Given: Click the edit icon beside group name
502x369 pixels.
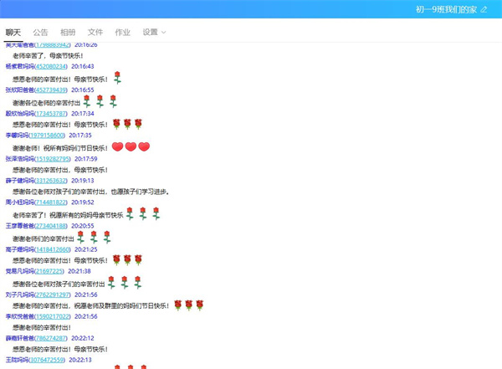Looking at the screenshot, I should pos(484,9).
